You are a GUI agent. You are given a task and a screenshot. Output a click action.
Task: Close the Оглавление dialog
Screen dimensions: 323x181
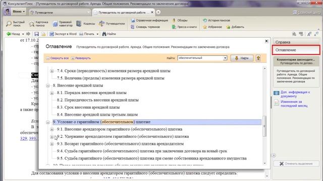tap(266, 41)
